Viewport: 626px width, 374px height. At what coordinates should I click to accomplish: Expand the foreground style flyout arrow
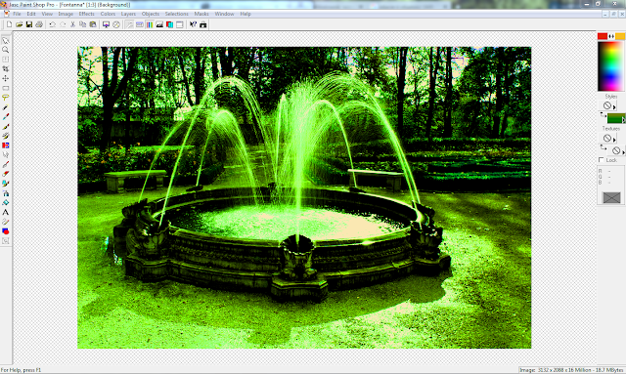(614, 106)
